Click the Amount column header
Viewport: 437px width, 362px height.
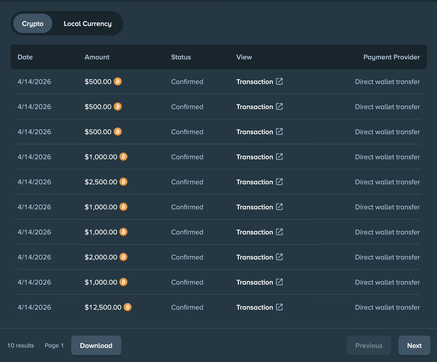tap(97, 57)
